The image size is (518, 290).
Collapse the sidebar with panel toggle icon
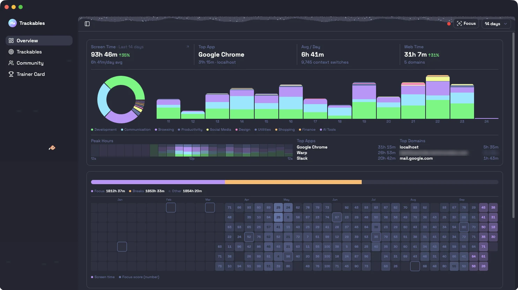coord(87,24)
